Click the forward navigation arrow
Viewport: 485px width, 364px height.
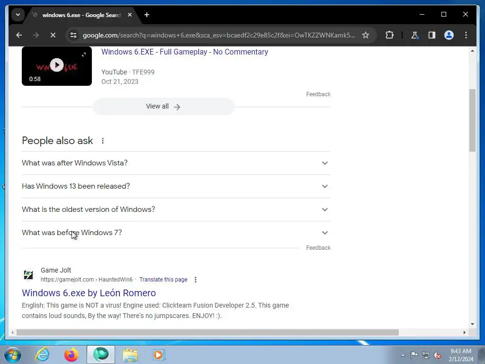coord(36,35)
